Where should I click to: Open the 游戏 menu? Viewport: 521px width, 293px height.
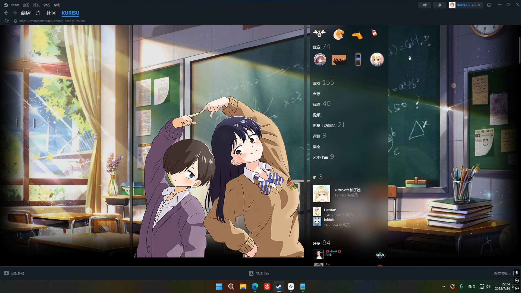pyautogui.click(x=47, y=5)
